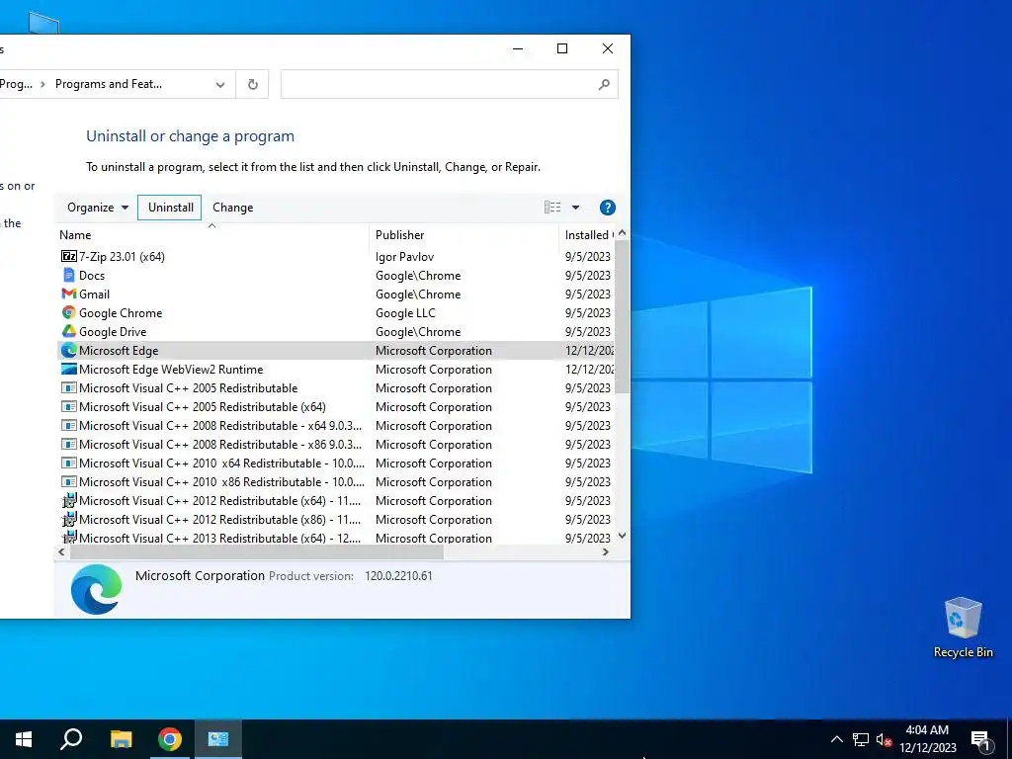
Task: Select Microsoft Edge WebView2 Runtime name text
Action: pyautogui.click(x=171, y=370)
